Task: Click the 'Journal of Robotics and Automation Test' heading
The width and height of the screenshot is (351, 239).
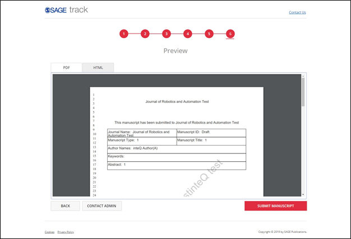Action: click(177, 102)
